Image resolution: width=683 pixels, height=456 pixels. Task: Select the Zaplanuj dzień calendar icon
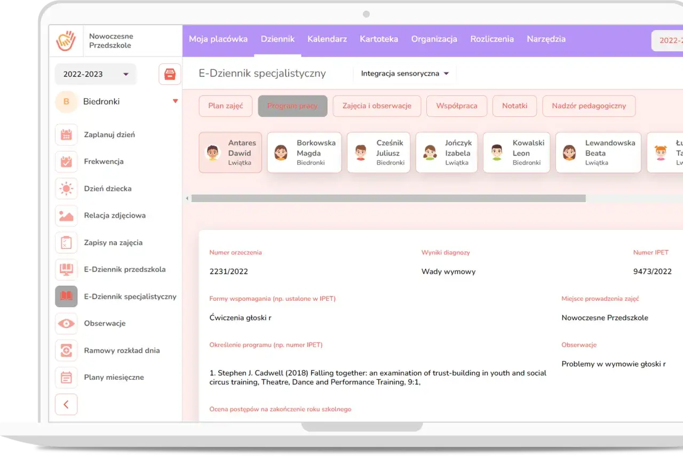pos(66,134)
